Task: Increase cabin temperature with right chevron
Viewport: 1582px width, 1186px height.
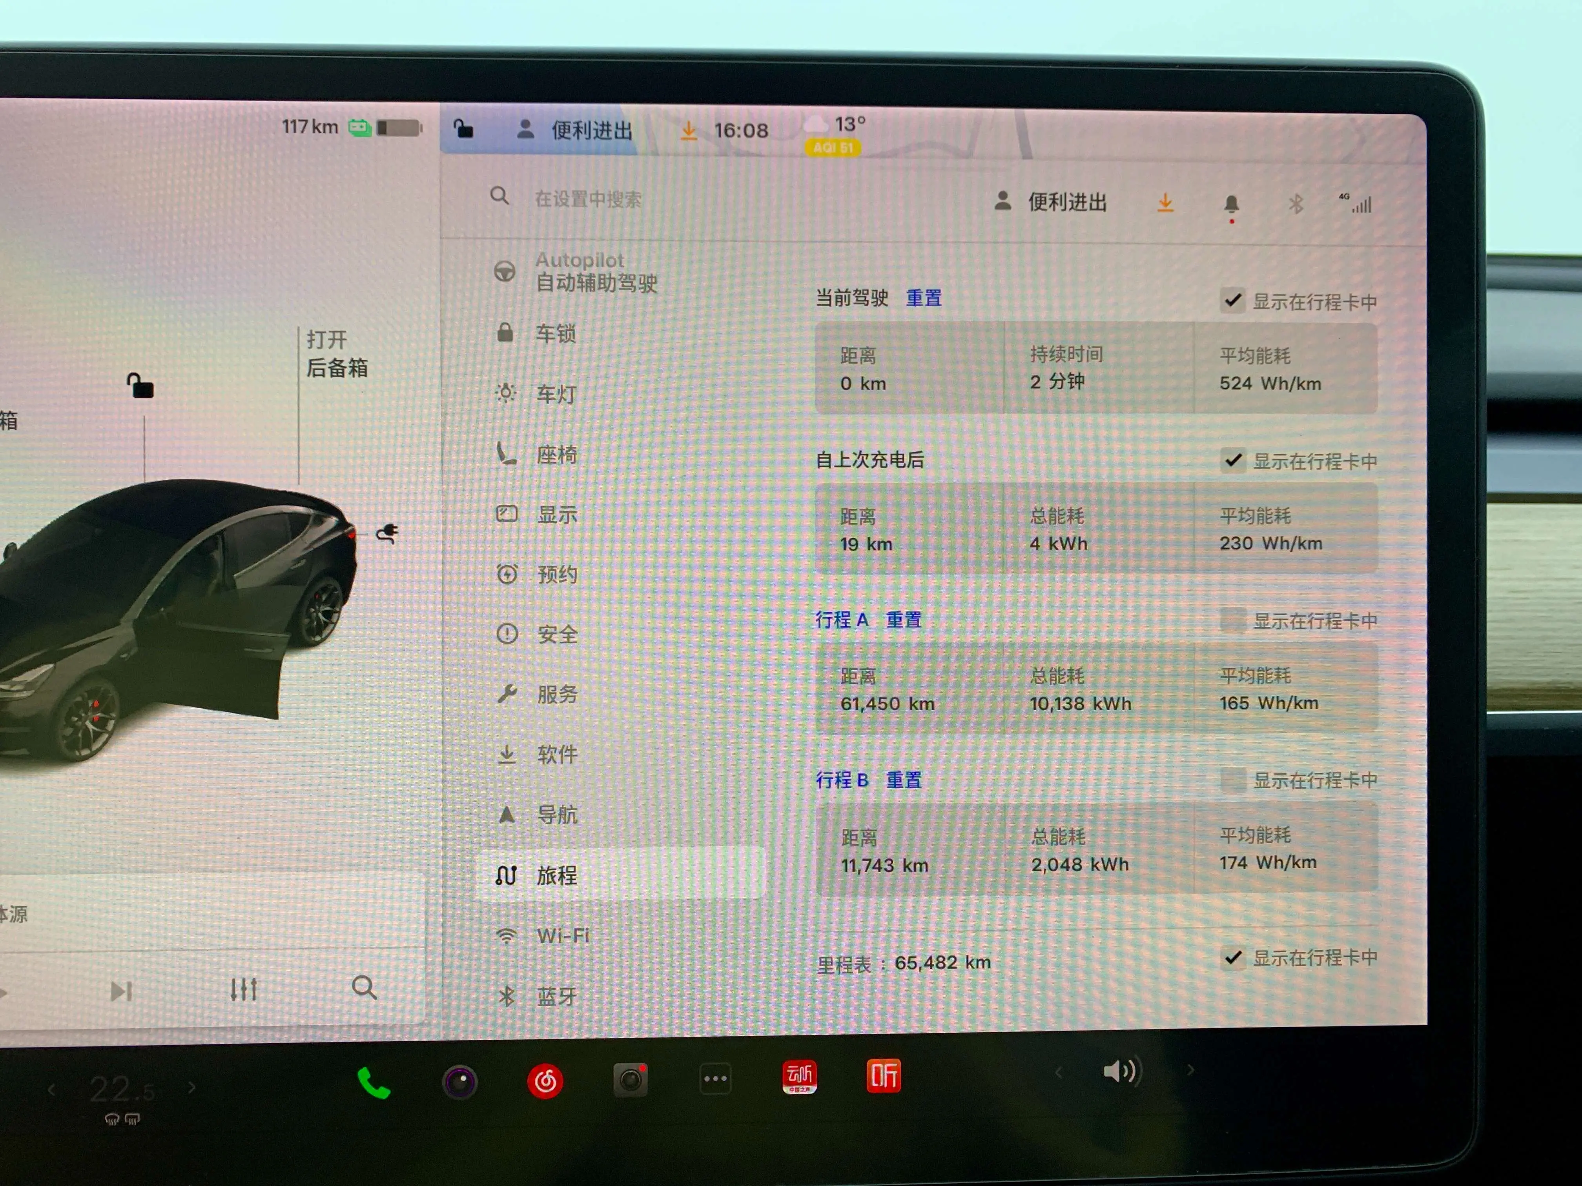Action: [192, 1087]
